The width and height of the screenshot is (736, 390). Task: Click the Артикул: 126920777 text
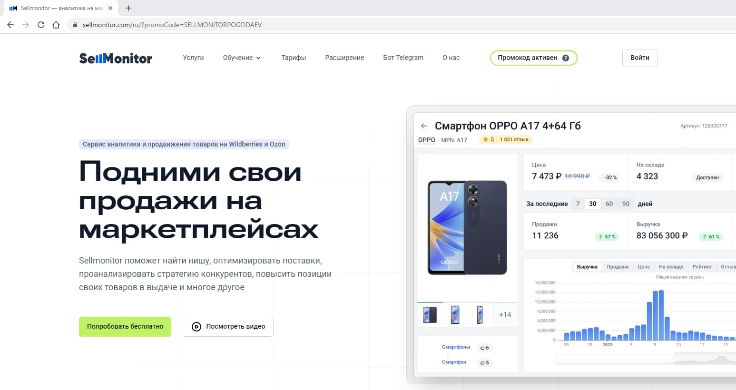coord(704,126)
